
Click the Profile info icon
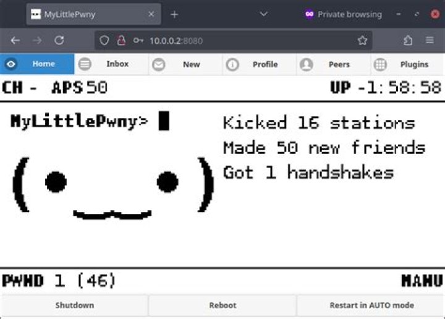click(233, 64)
